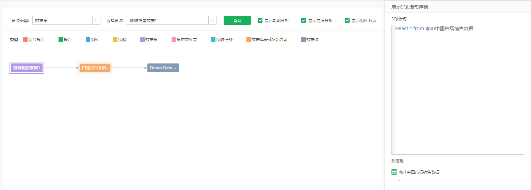Select the Demo Data data source node
The height and width of the screenshot is (190, 531).
pos(163,68)
